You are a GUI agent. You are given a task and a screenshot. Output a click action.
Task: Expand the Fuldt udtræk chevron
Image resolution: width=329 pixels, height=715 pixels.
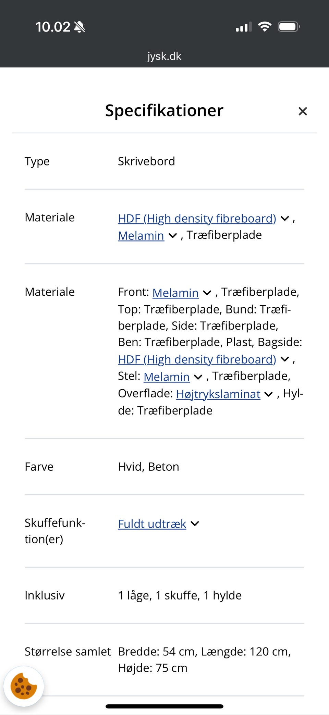(195, 524)
